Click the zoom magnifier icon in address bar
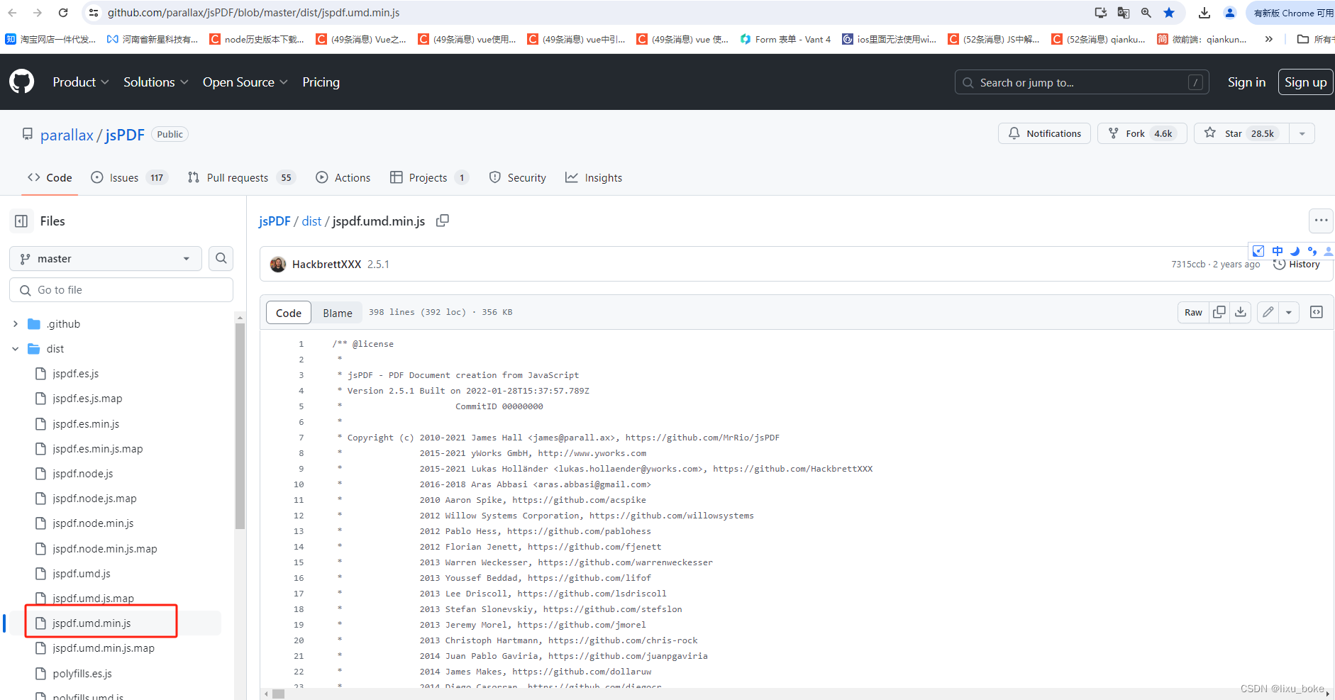Viewport: 1335px width, 700px height. pyautogui.click(x=1146, y=13)
